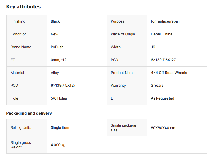Click the for replace/repair purpose value
The image size is (218, 157).
(x=165, y=21)
